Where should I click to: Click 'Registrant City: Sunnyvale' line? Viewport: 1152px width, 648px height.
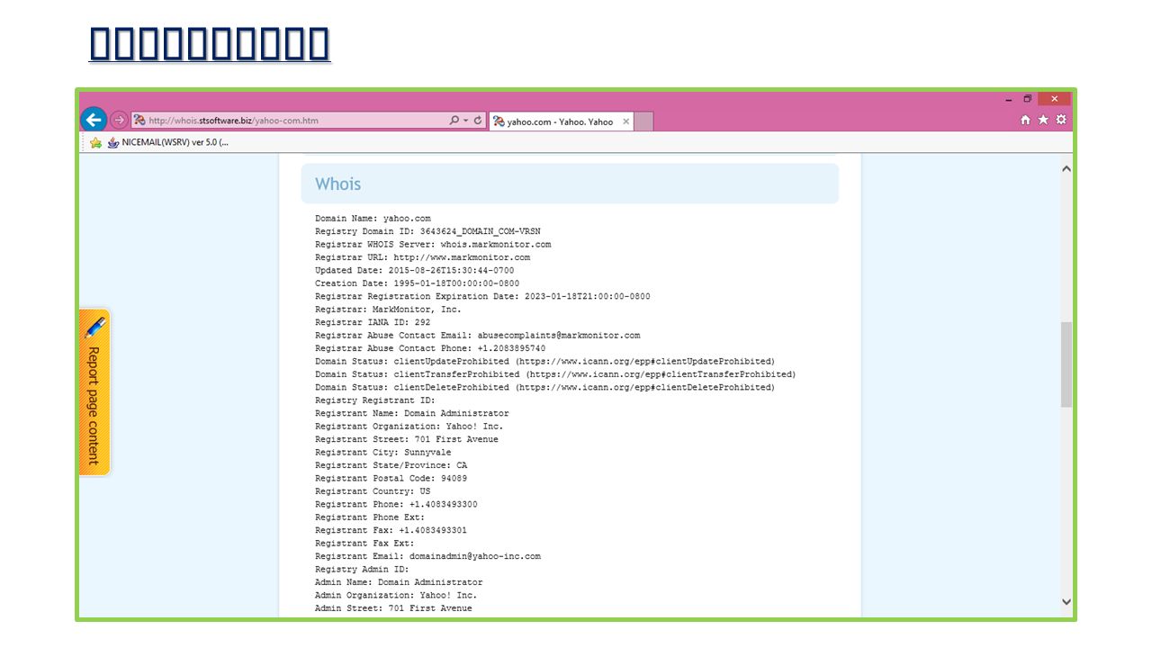click(383, 453)
